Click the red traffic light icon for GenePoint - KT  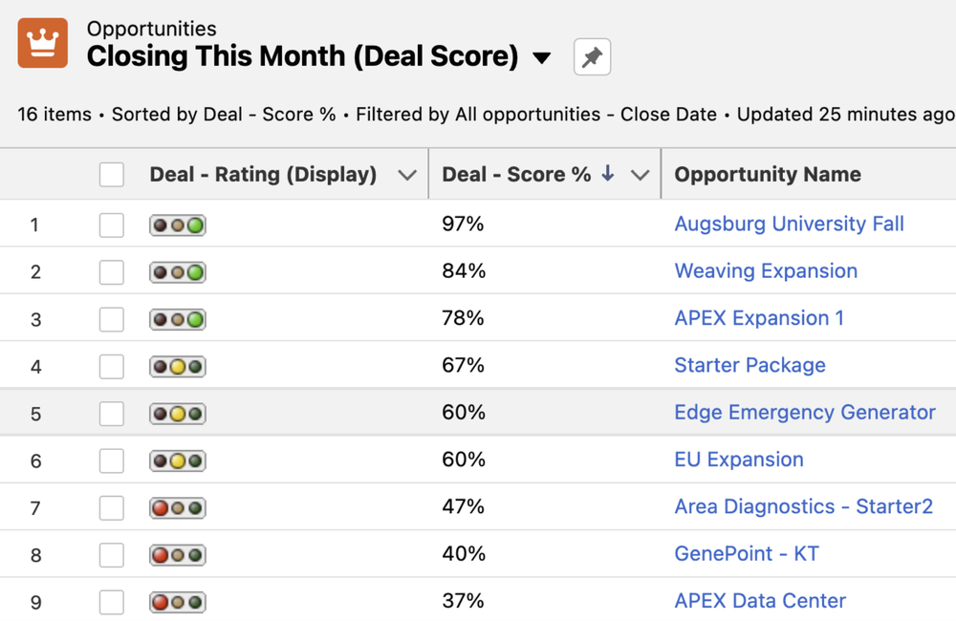point(178,555)
